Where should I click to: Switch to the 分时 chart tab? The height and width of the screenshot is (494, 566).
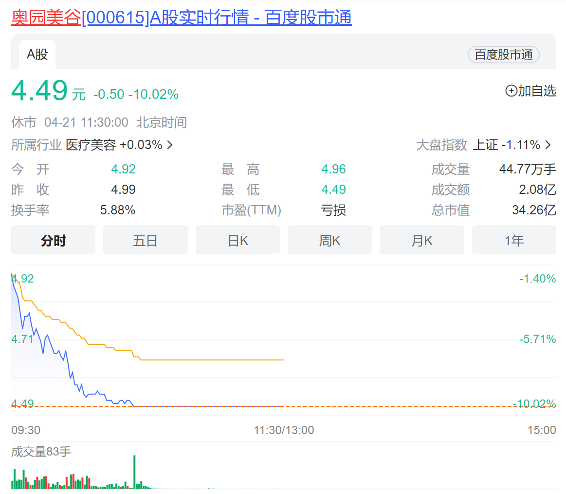[54, 240]
